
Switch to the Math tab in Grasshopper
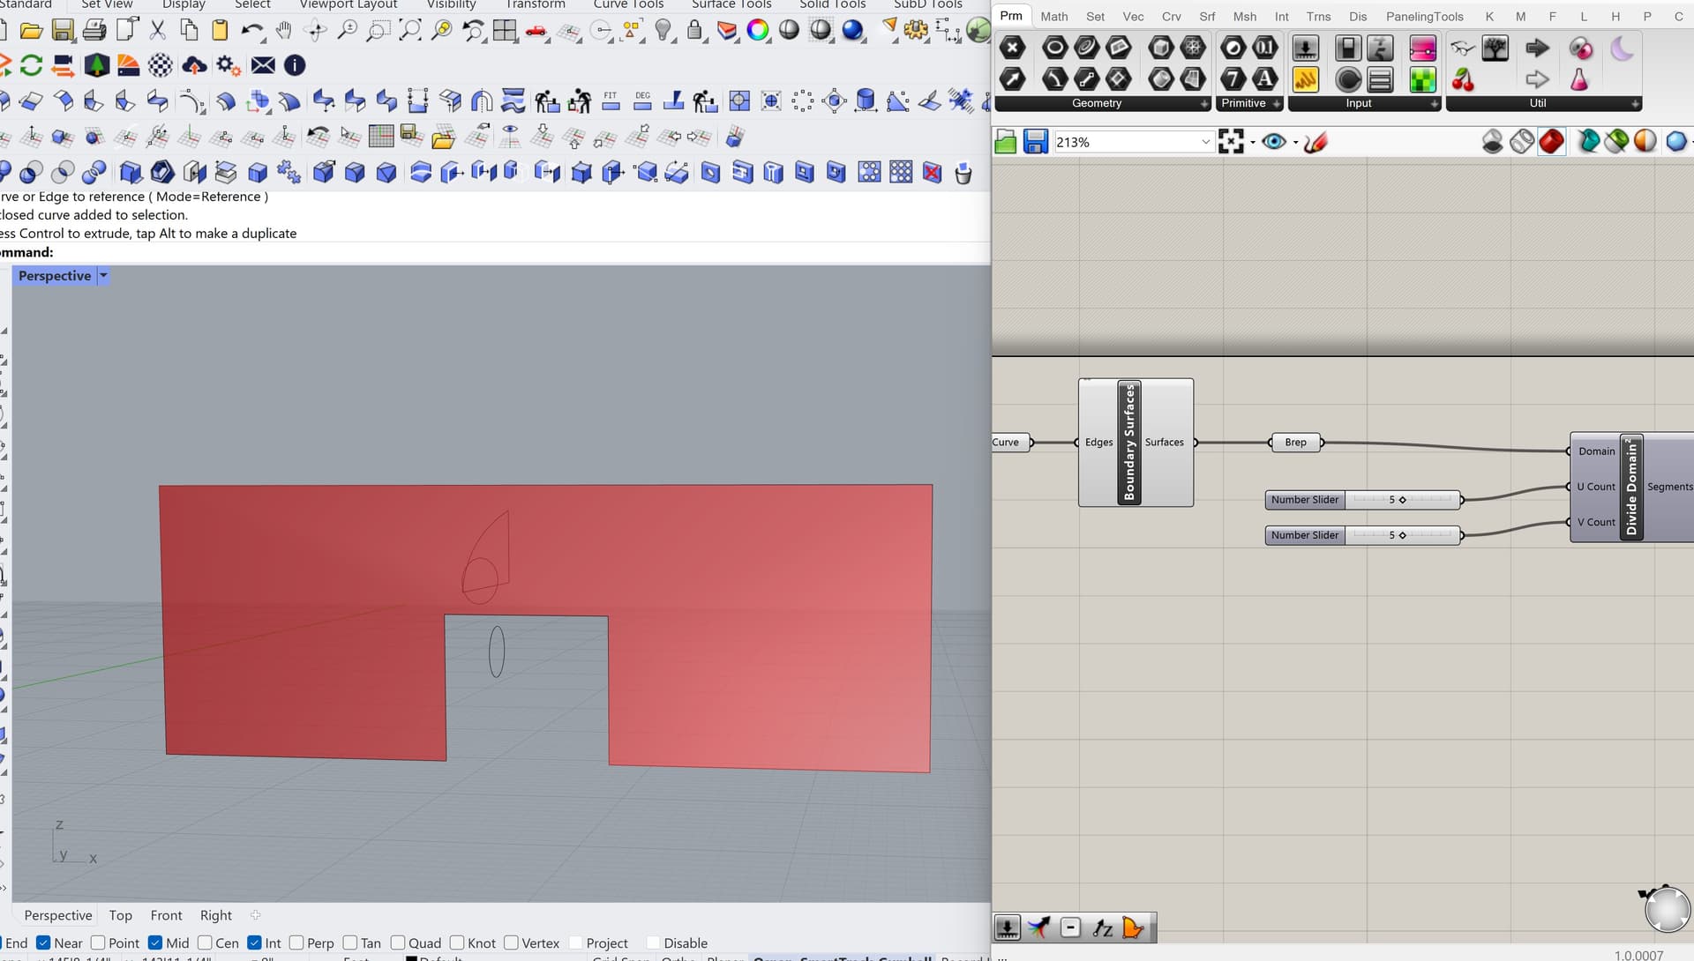1053,16
